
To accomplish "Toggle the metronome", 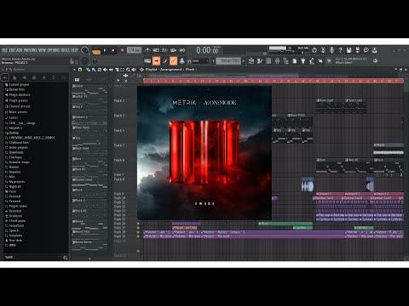I will pyautogui.click(x=147, y=50).
